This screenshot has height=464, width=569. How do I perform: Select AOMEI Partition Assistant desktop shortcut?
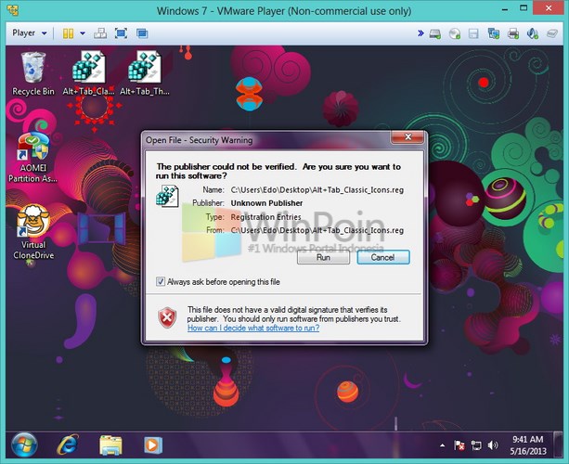[32, 158]
